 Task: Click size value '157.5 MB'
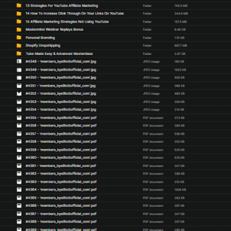coord(181,22)
